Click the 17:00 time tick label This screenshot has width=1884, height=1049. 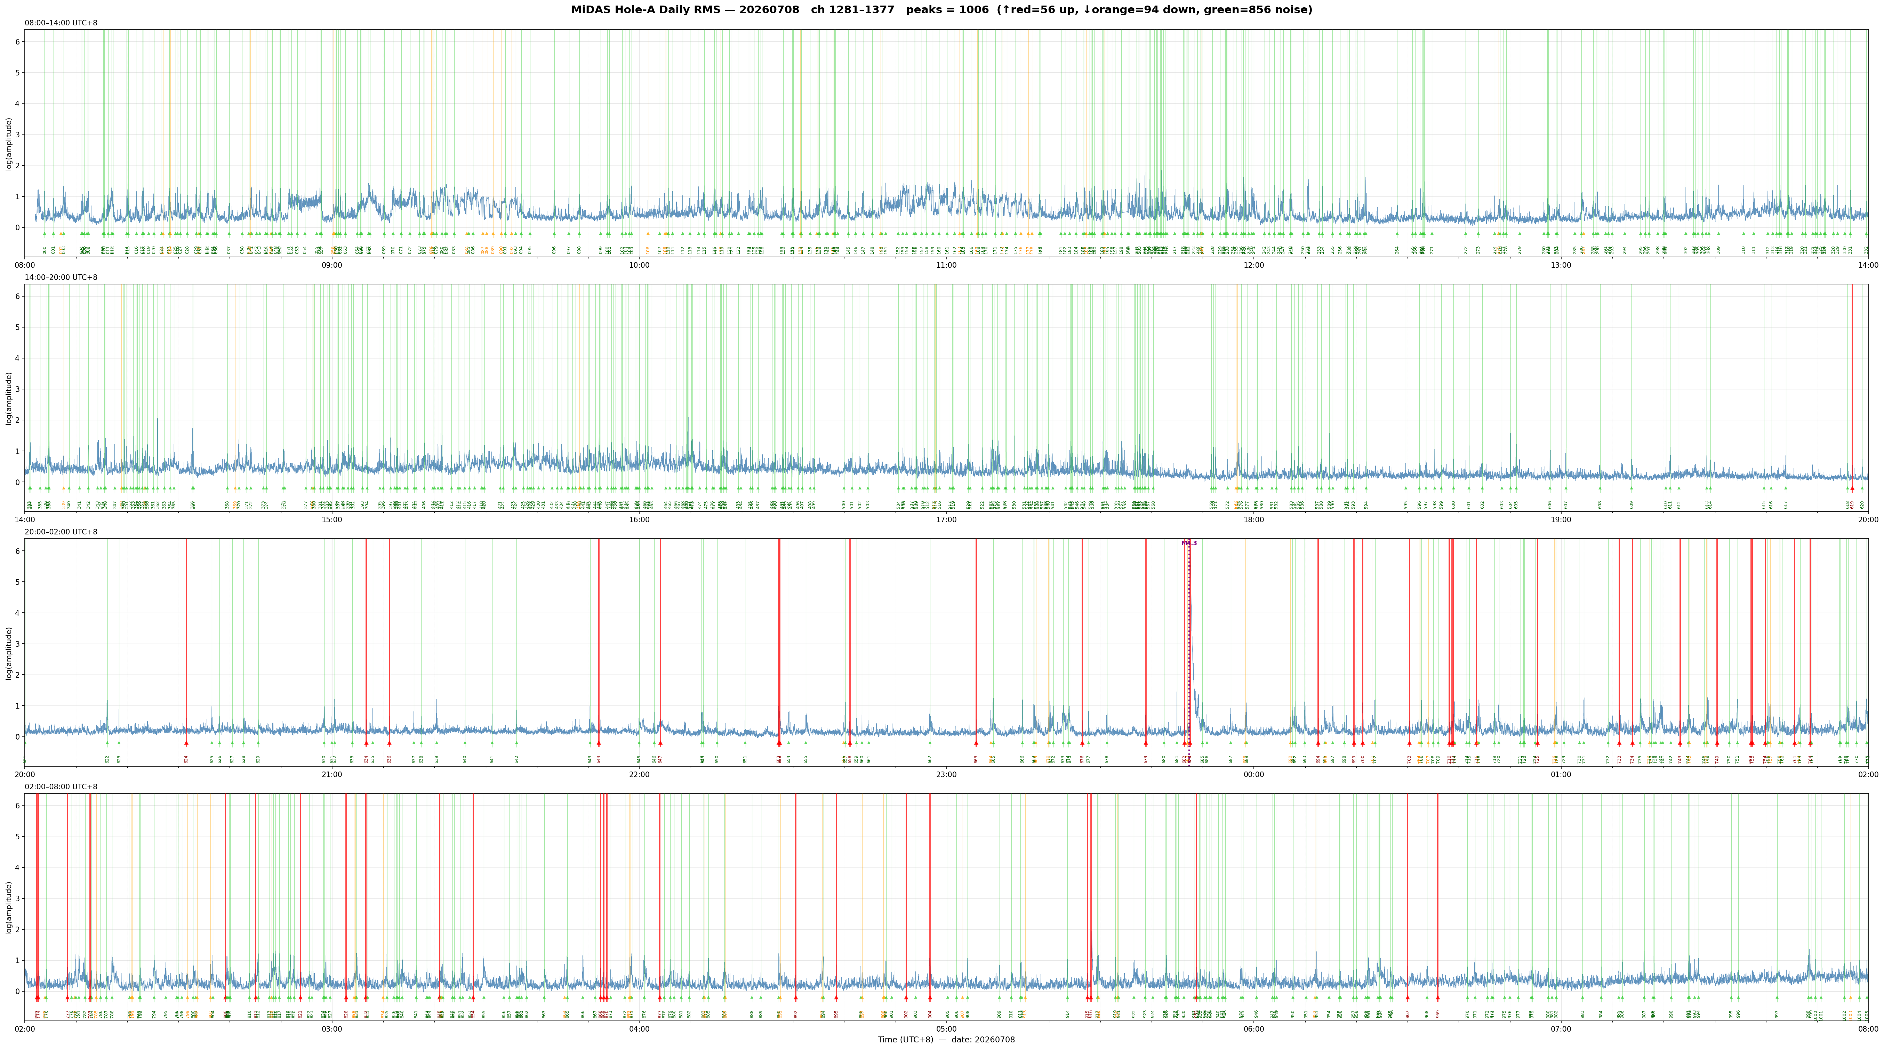click(946, 520)
